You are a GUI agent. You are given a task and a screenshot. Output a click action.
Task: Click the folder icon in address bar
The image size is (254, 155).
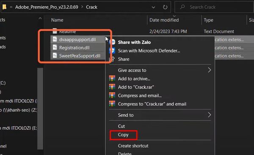(x=4, y=7)
